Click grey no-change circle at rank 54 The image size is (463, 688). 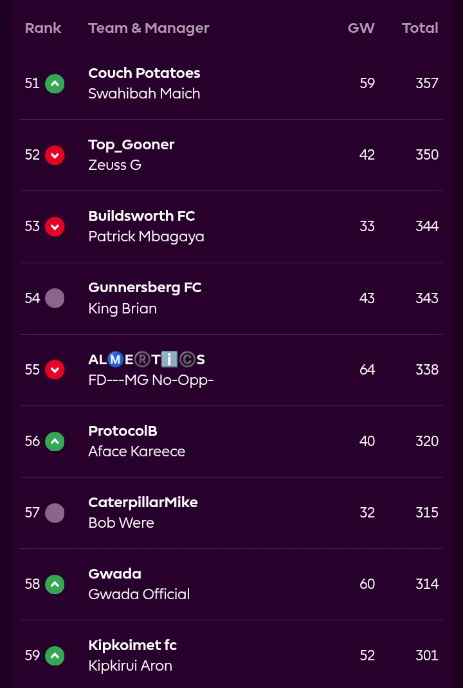(55, 298)
